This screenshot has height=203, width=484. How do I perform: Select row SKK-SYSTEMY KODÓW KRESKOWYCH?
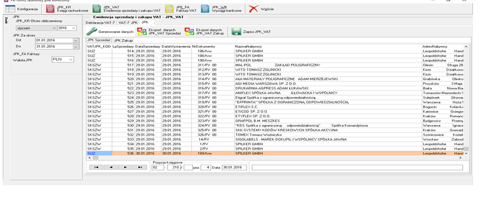click(x=275, y=130)
